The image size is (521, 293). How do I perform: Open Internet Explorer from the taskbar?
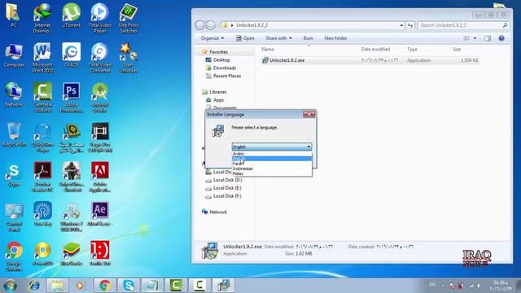[34, 286]
